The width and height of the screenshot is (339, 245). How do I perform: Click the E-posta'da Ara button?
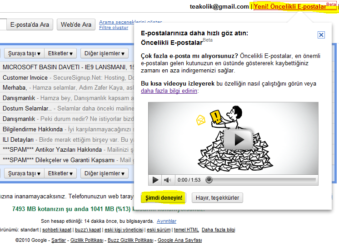click(30, 24)
